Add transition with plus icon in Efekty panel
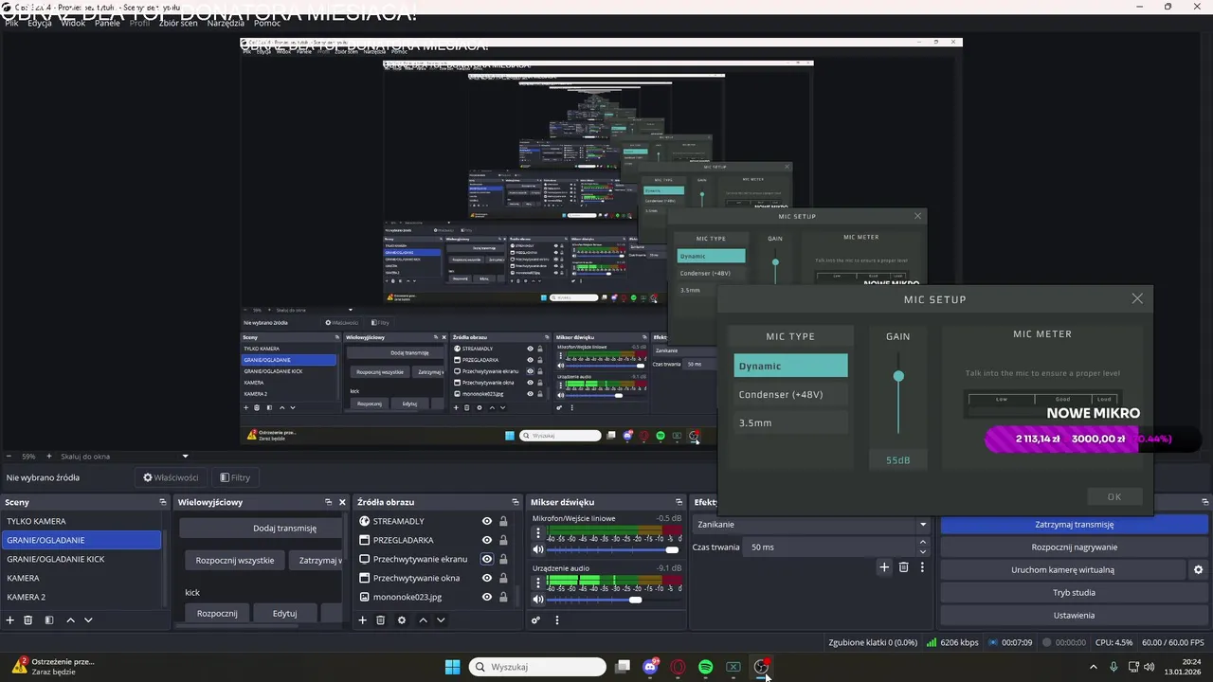Viewport: 1213px width, 682px height. pyautogui.click(x=884, y=567)
